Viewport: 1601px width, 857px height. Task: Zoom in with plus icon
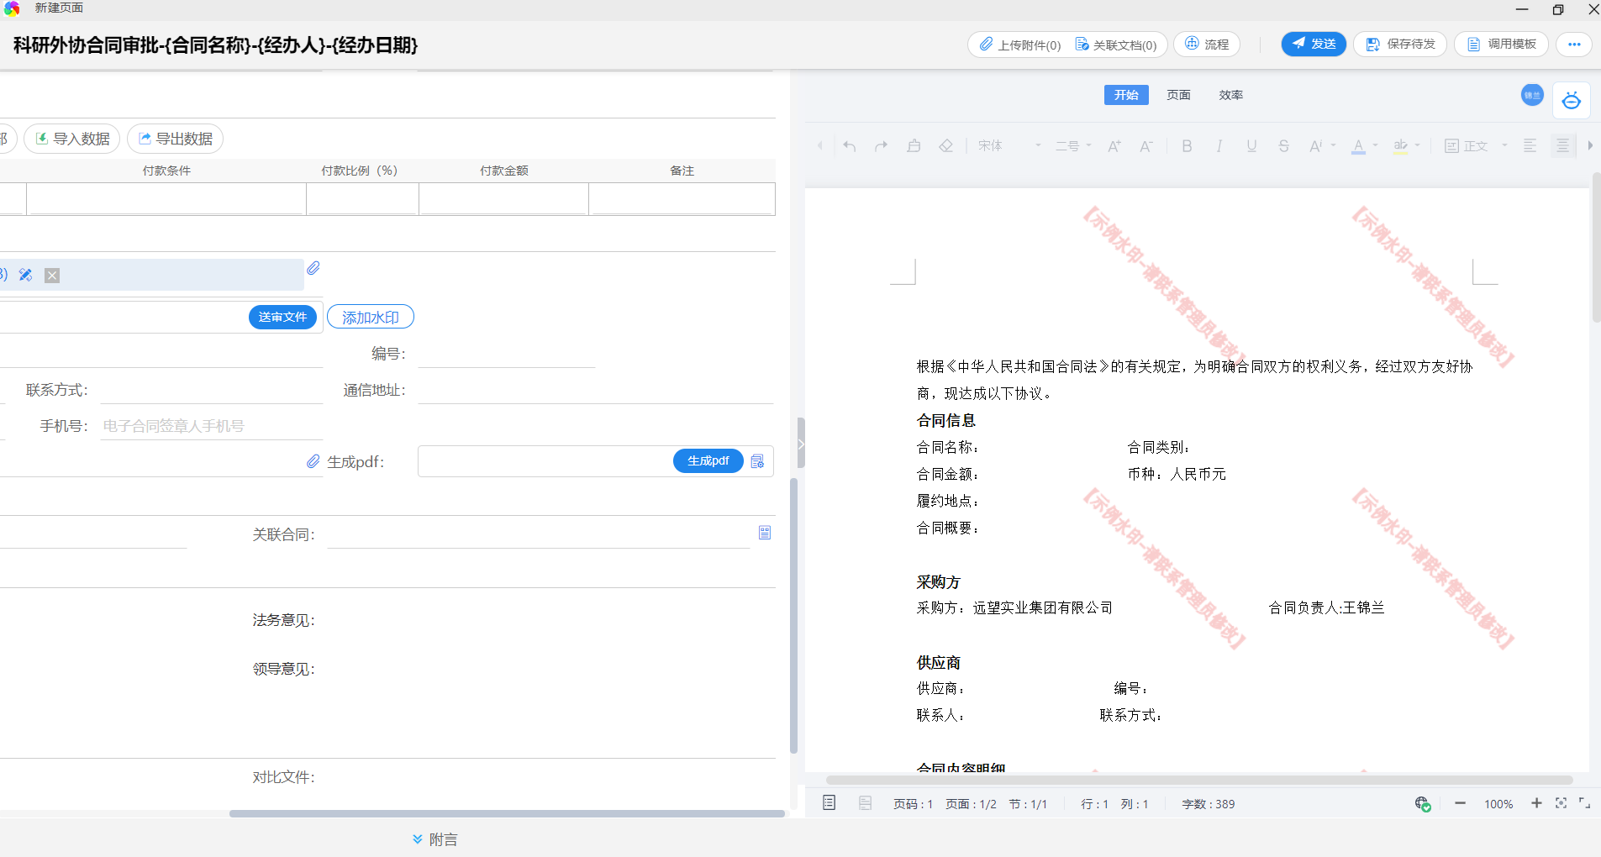tap(1536, 803)
